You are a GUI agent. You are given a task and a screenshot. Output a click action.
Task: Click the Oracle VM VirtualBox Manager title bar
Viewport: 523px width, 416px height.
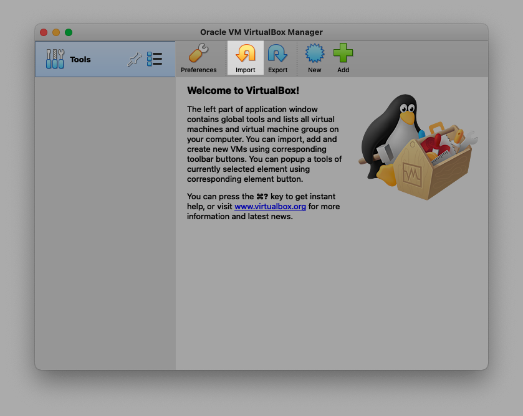pyautogui.click(x=261, y=32)
